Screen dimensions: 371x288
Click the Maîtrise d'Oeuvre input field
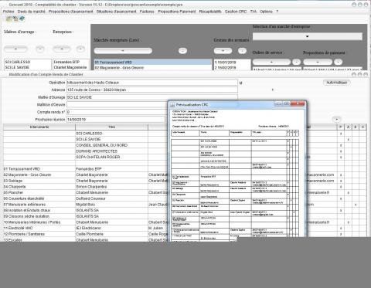coord(117,104)
